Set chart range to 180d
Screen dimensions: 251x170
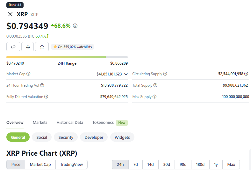pos(200,164)
